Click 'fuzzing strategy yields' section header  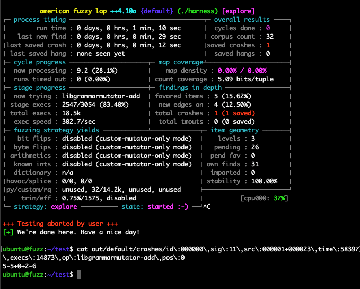coord(57,130)
